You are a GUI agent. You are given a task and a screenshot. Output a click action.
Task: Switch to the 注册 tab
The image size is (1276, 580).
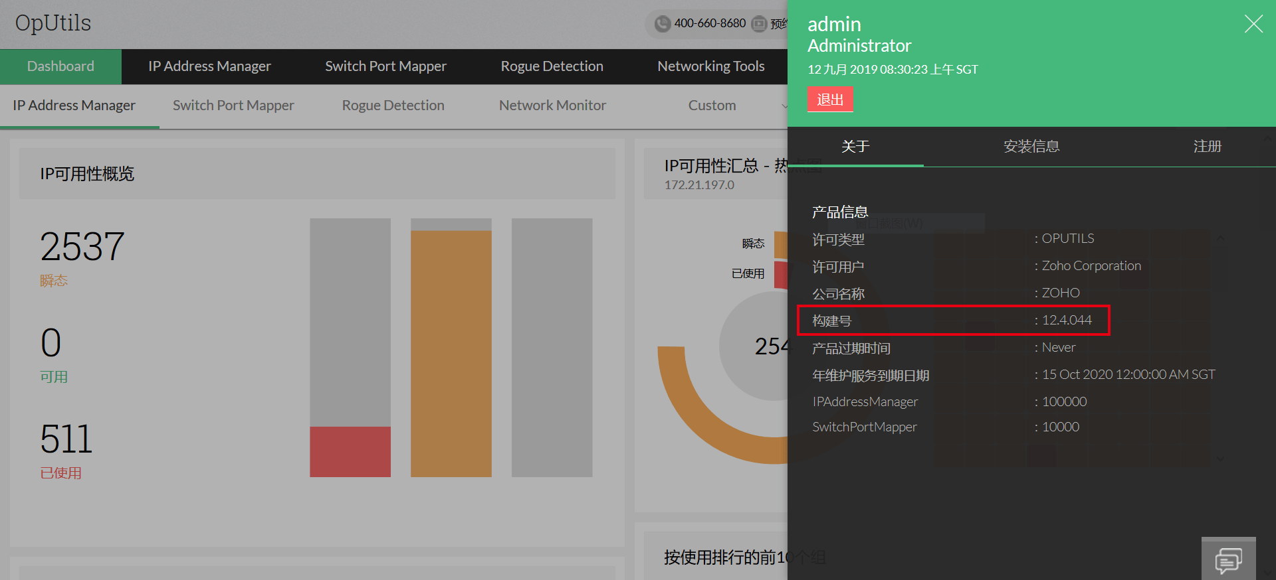[1208, 147]
